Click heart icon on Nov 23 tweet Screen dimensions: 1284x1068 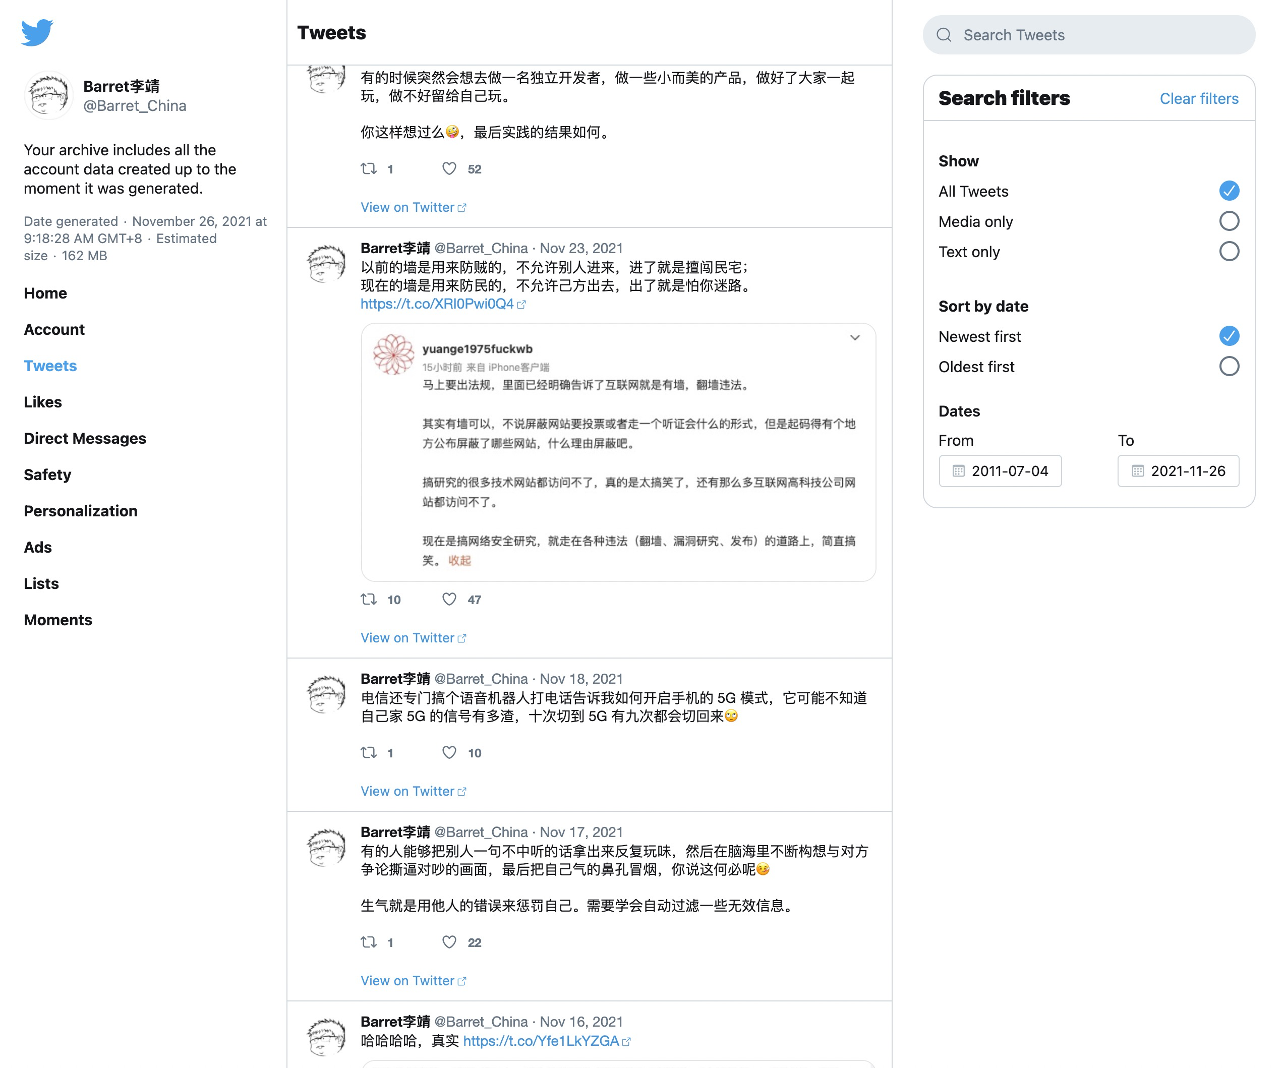449,599
